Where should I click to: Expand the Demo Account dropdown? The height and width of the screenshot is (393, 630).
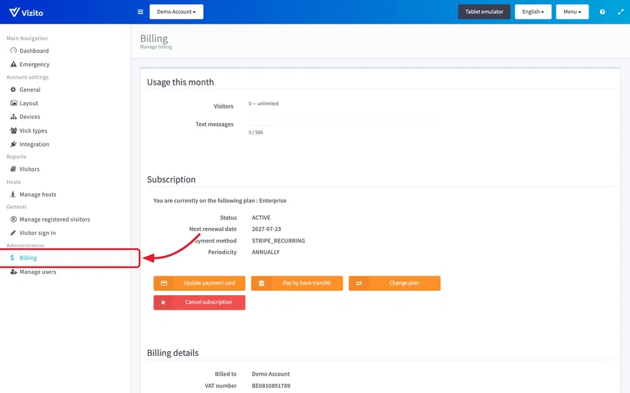177,12
